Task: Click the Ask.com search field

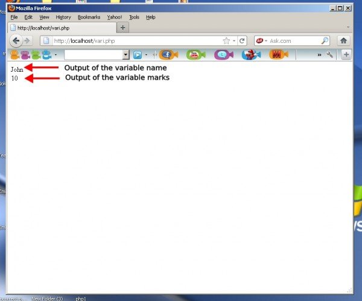Action: pos(293,41)
